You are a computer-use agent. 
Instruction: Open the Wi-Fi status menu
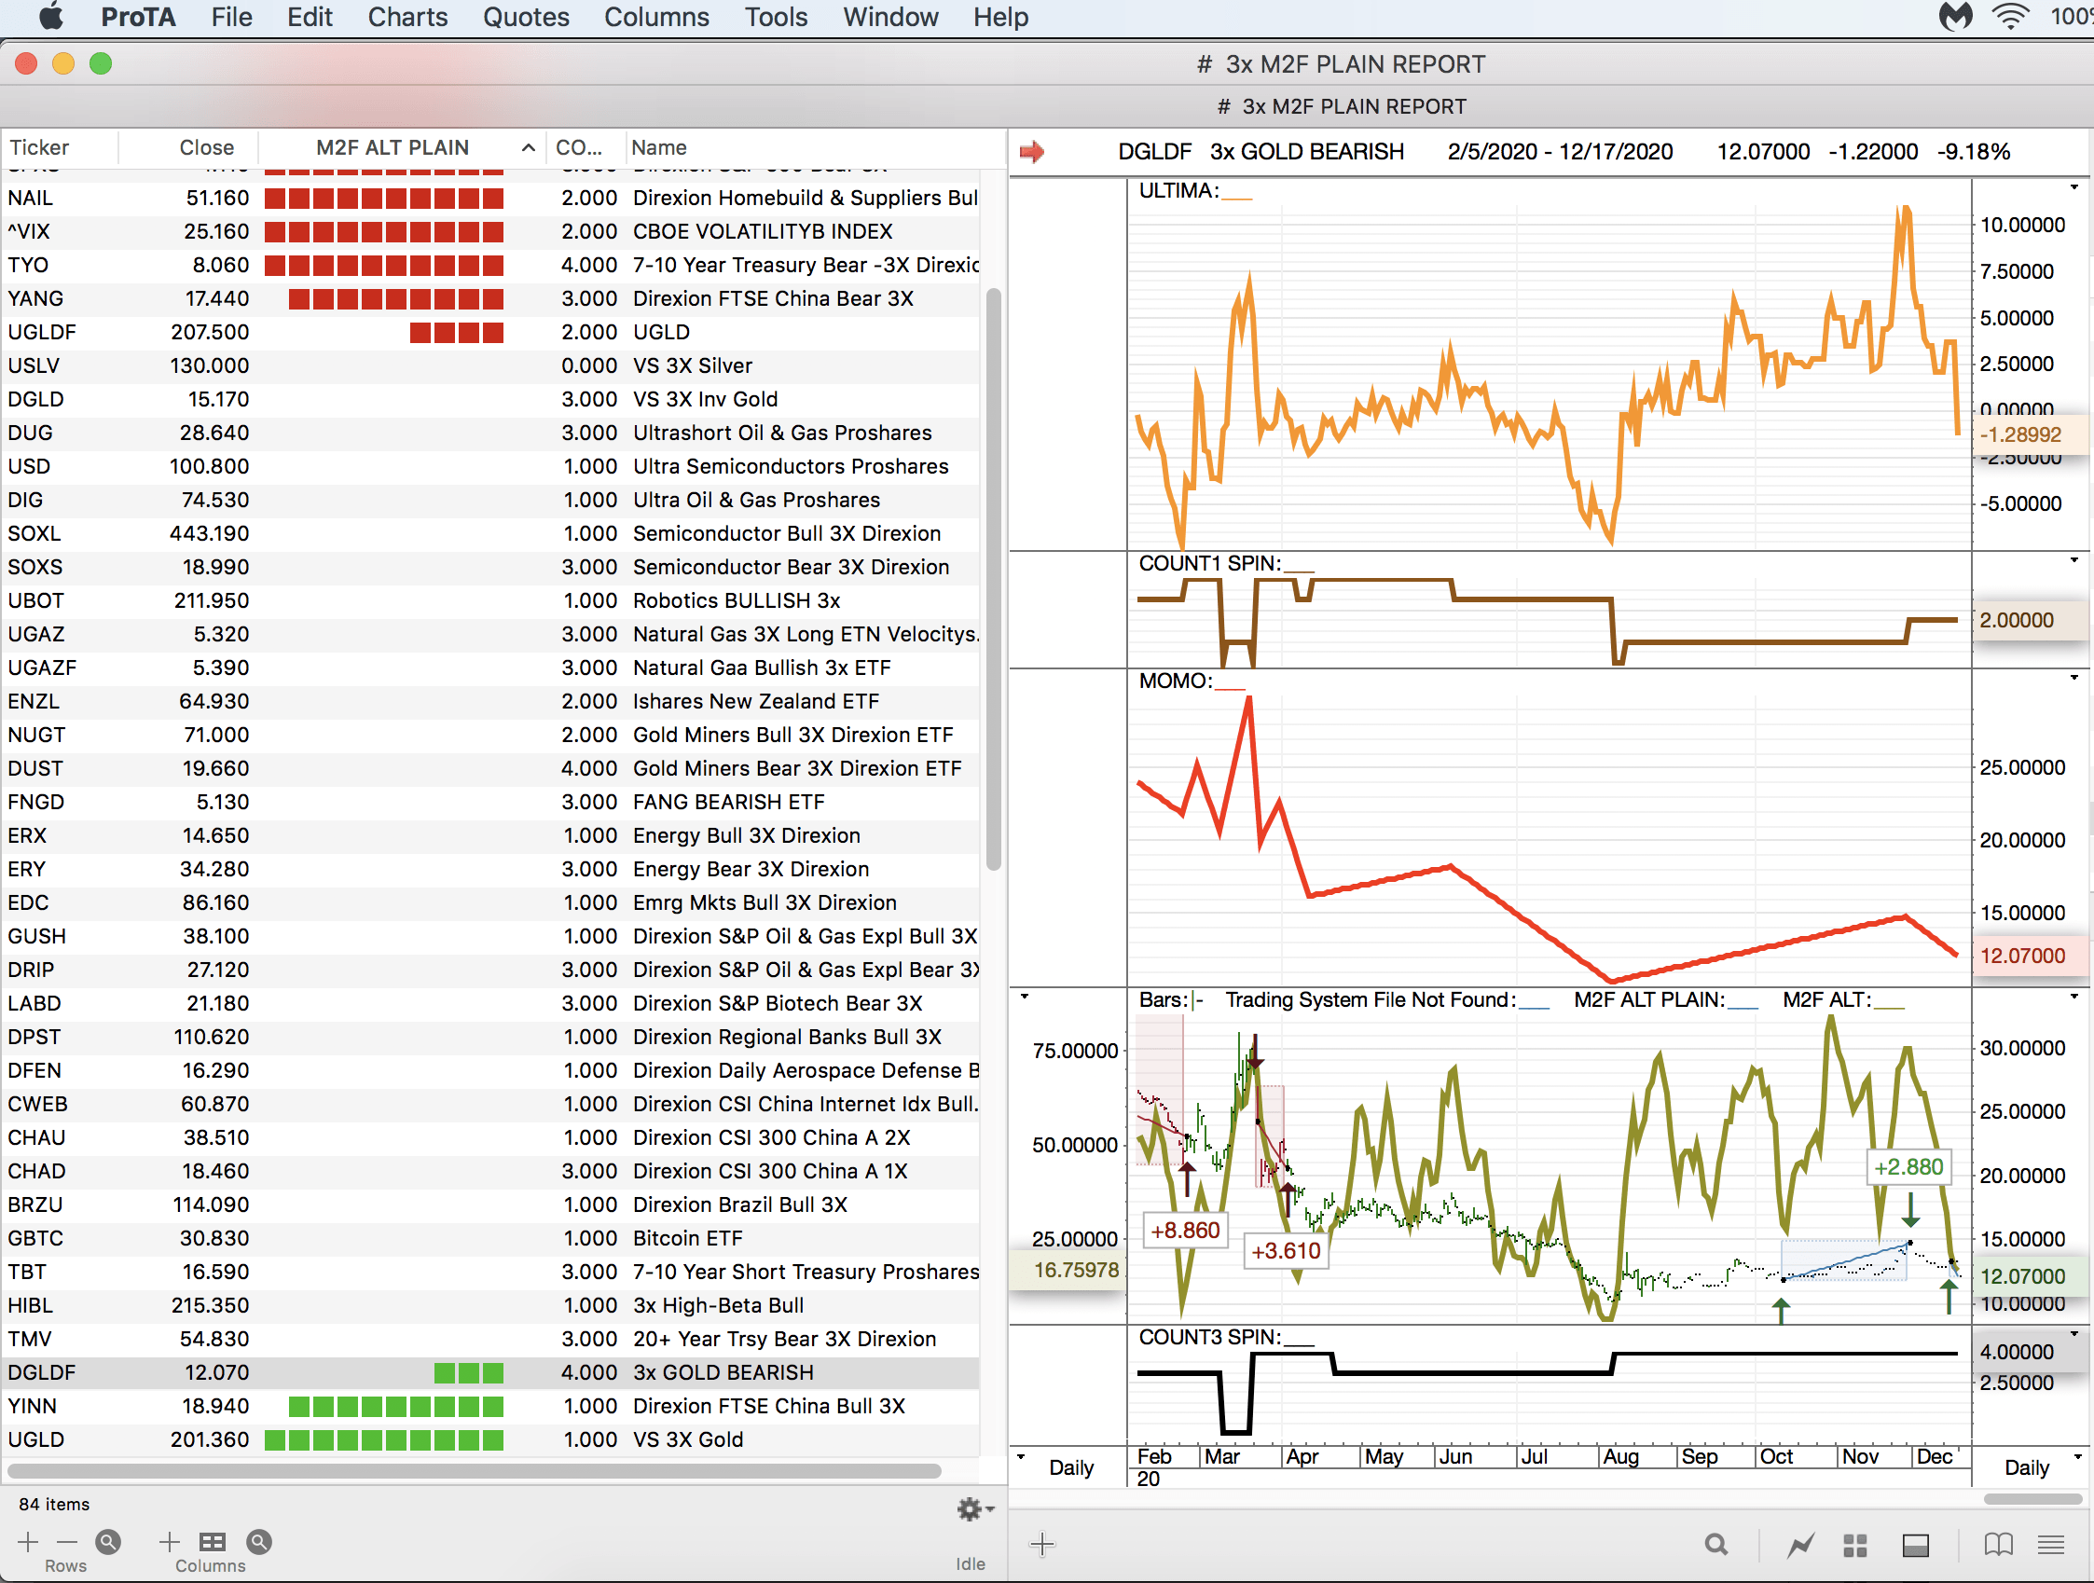[x=2011, y=17]
